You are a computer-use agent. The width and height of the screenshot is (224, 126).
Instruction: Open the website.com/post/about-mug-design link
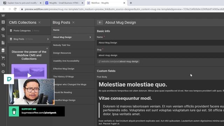pyautogui.click(x=118, y=62)
